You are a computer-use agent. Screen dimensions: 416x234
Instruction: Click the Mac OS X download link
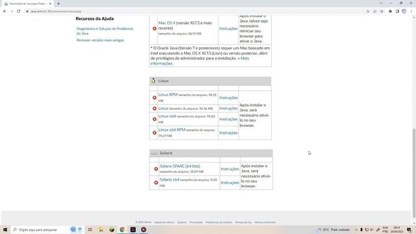click(167, 23)
